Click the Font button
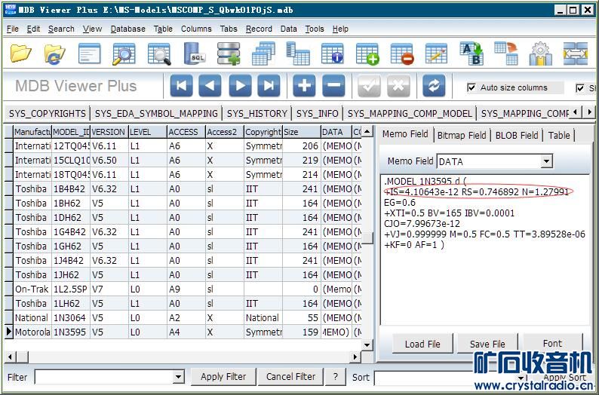This screenshot has width=599, height=395. point(552,344)
